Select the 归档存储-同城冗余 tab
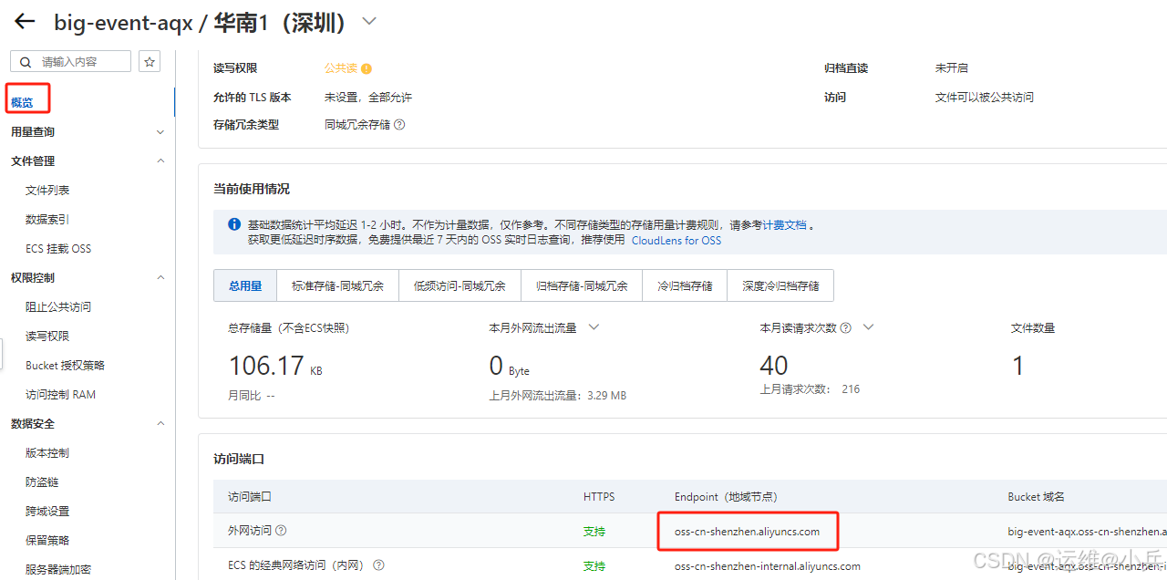The image size is (1167, 580). 582,285
